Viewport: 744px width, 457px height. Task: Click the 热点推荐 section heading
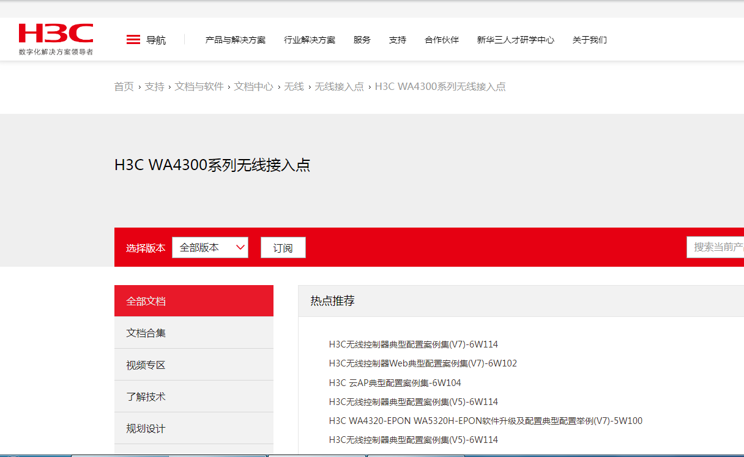[x=332, y=301]
